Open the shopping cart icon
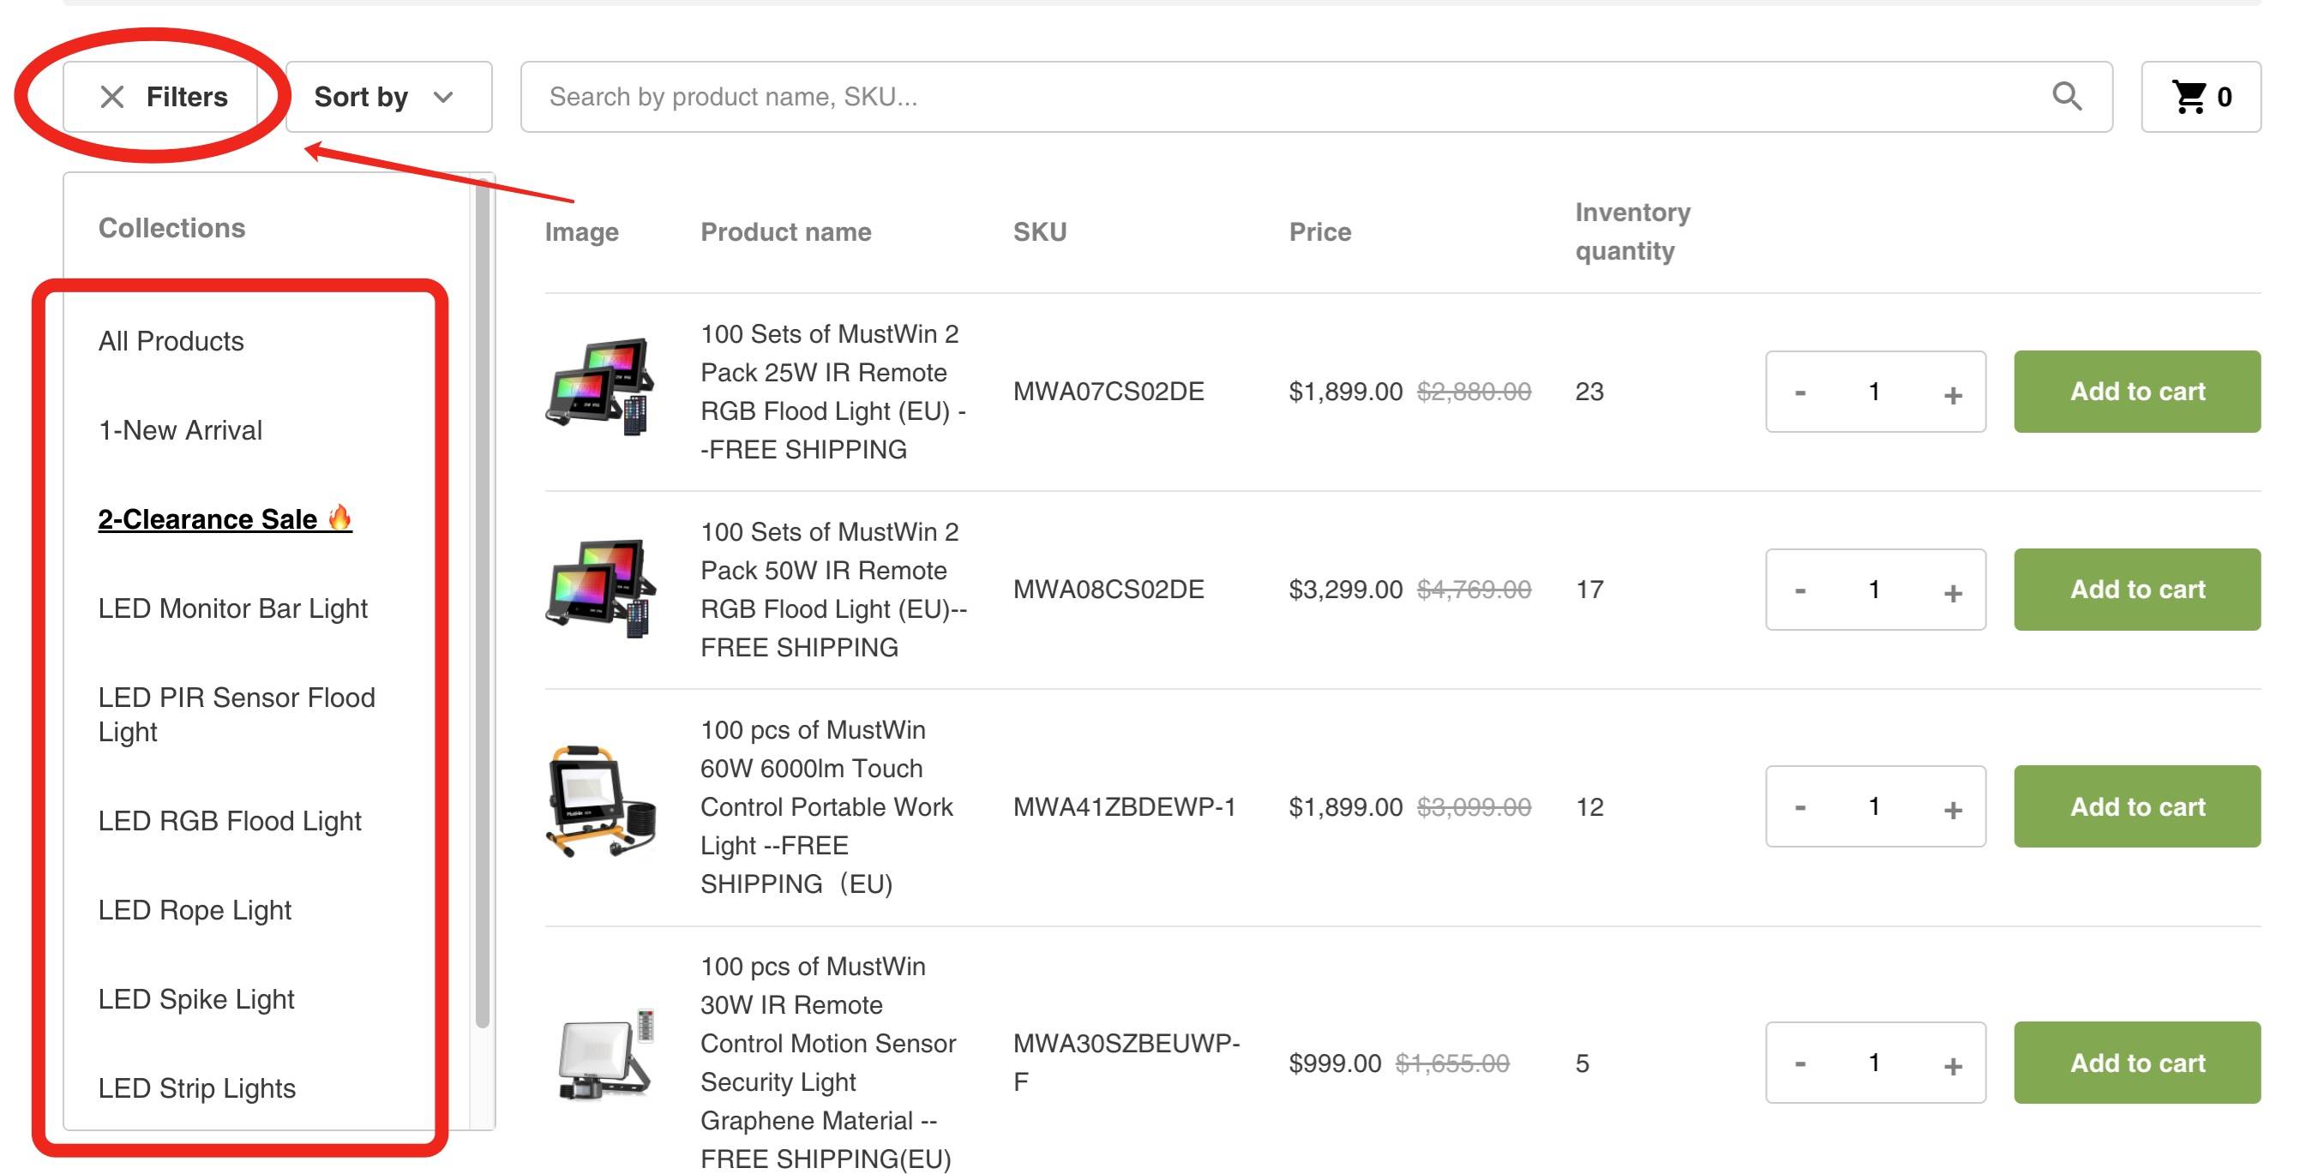Viewport: 2312px width, 1174px height. [2189, 97]
